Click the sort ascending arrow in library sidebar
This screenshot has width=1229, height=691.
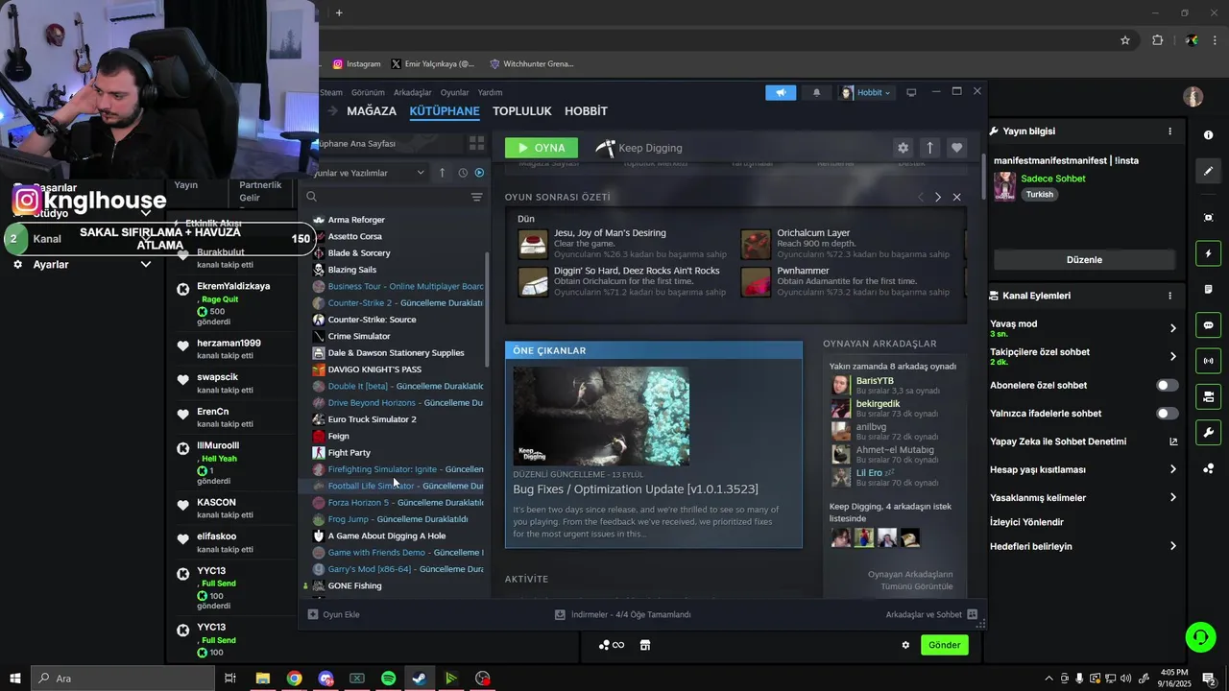click(442, 173)
